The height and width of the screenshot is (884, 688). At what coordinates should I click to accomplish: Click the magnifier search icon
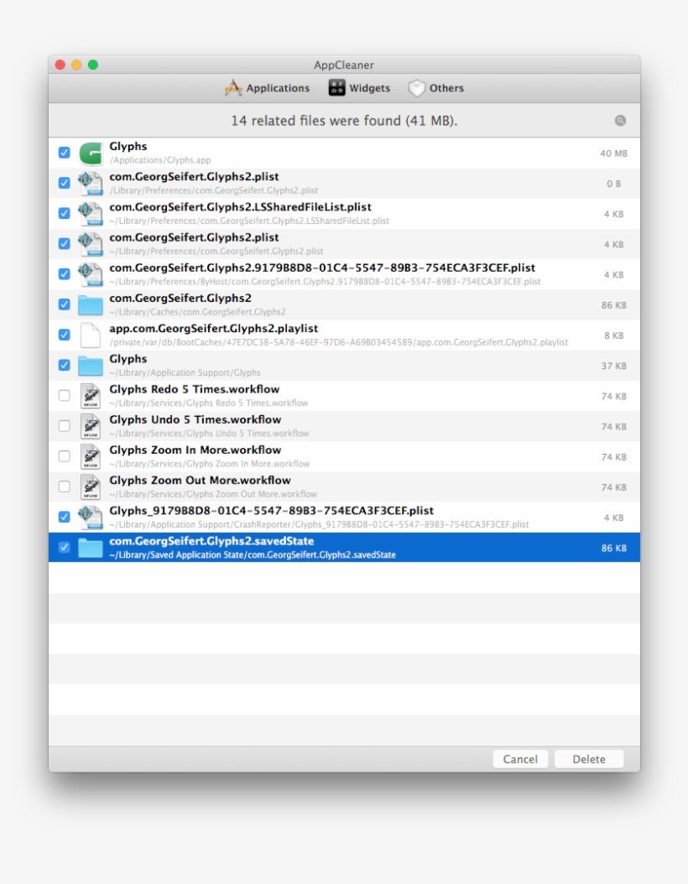620,121
